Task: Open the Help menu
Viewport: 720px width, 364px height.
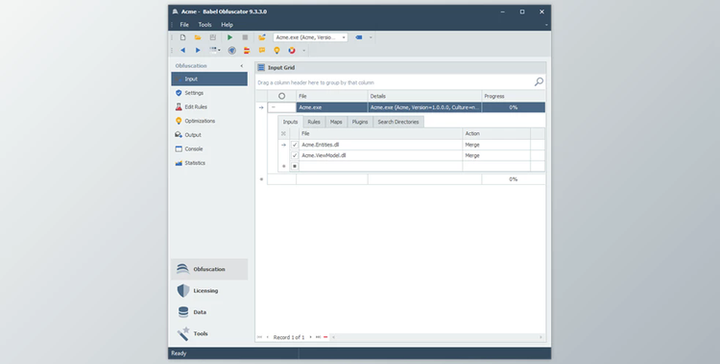Action: pos(227,25)
